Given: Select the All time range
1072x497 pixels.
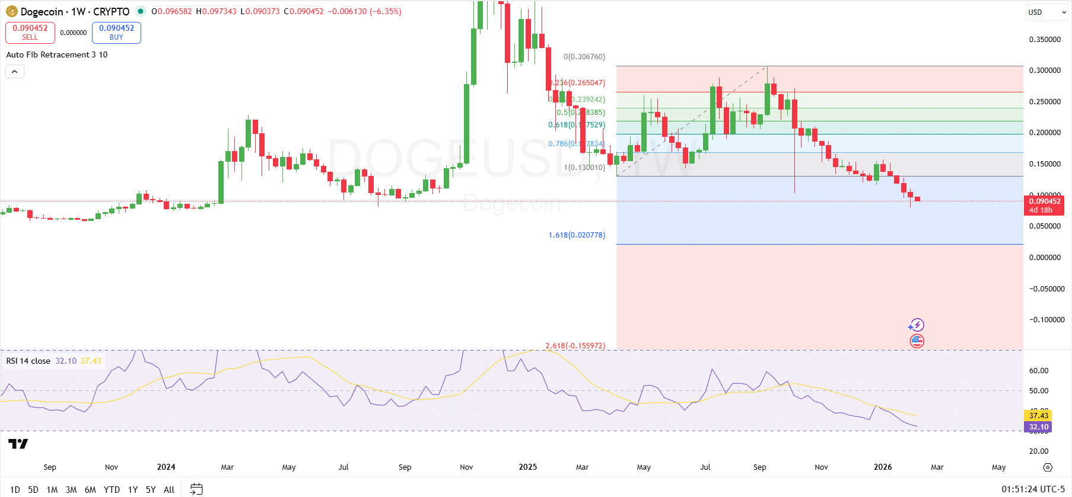Looking at the screenshot, I should 169,489.
